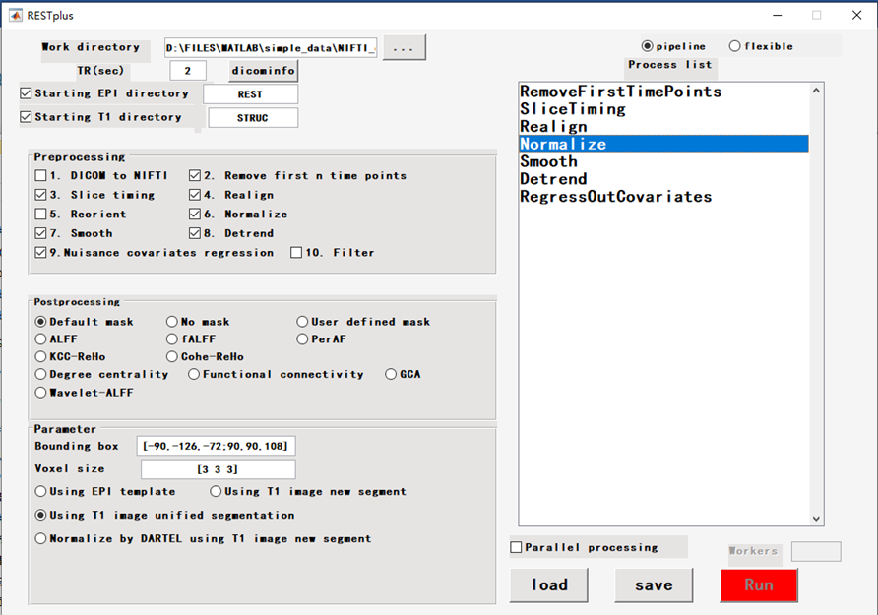Check the Parallel processing option
The image size is (878, 615).
(517, 547)
